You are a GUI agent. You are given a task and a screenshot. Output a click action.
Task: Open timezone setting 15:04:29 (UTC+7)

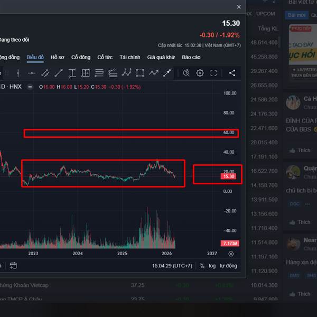(x=172, y=266)
